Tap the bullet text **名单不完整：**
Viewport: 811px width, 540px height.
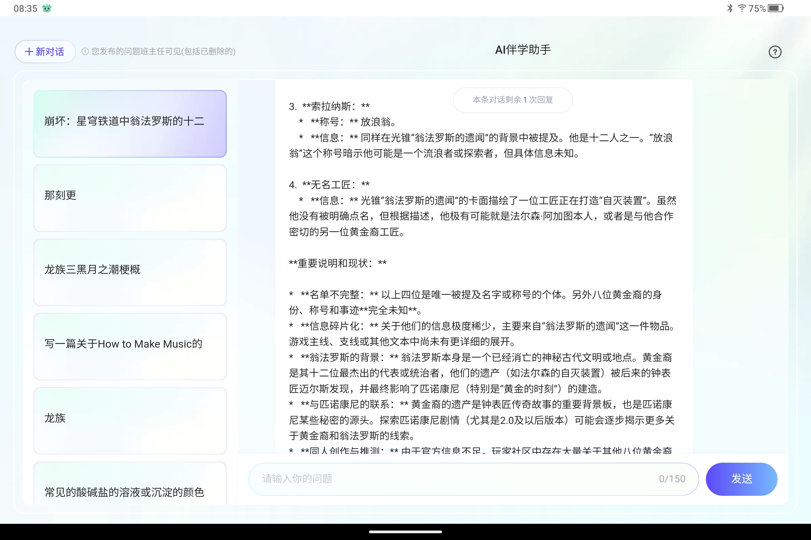(x=339, y=295)
